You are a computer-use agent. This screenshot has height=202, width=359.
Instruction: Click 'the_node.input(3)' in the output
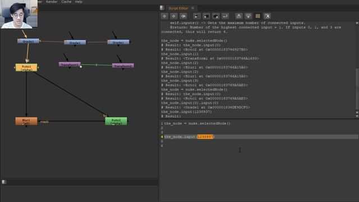pos(179,81)
